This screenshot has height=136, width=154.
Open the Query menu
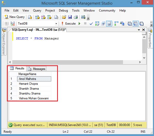(x=37, y=11)
